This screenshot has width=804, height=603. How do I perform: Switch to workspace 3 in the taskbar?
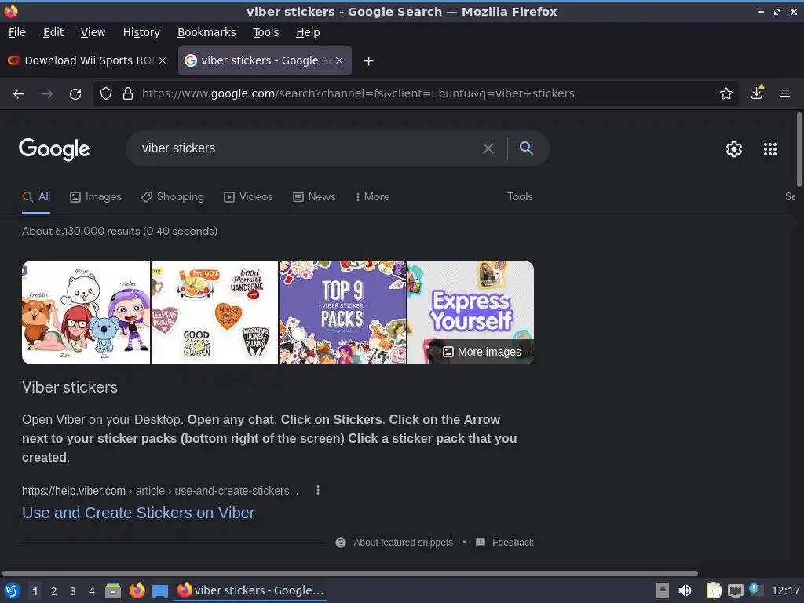tap(73, 591)
